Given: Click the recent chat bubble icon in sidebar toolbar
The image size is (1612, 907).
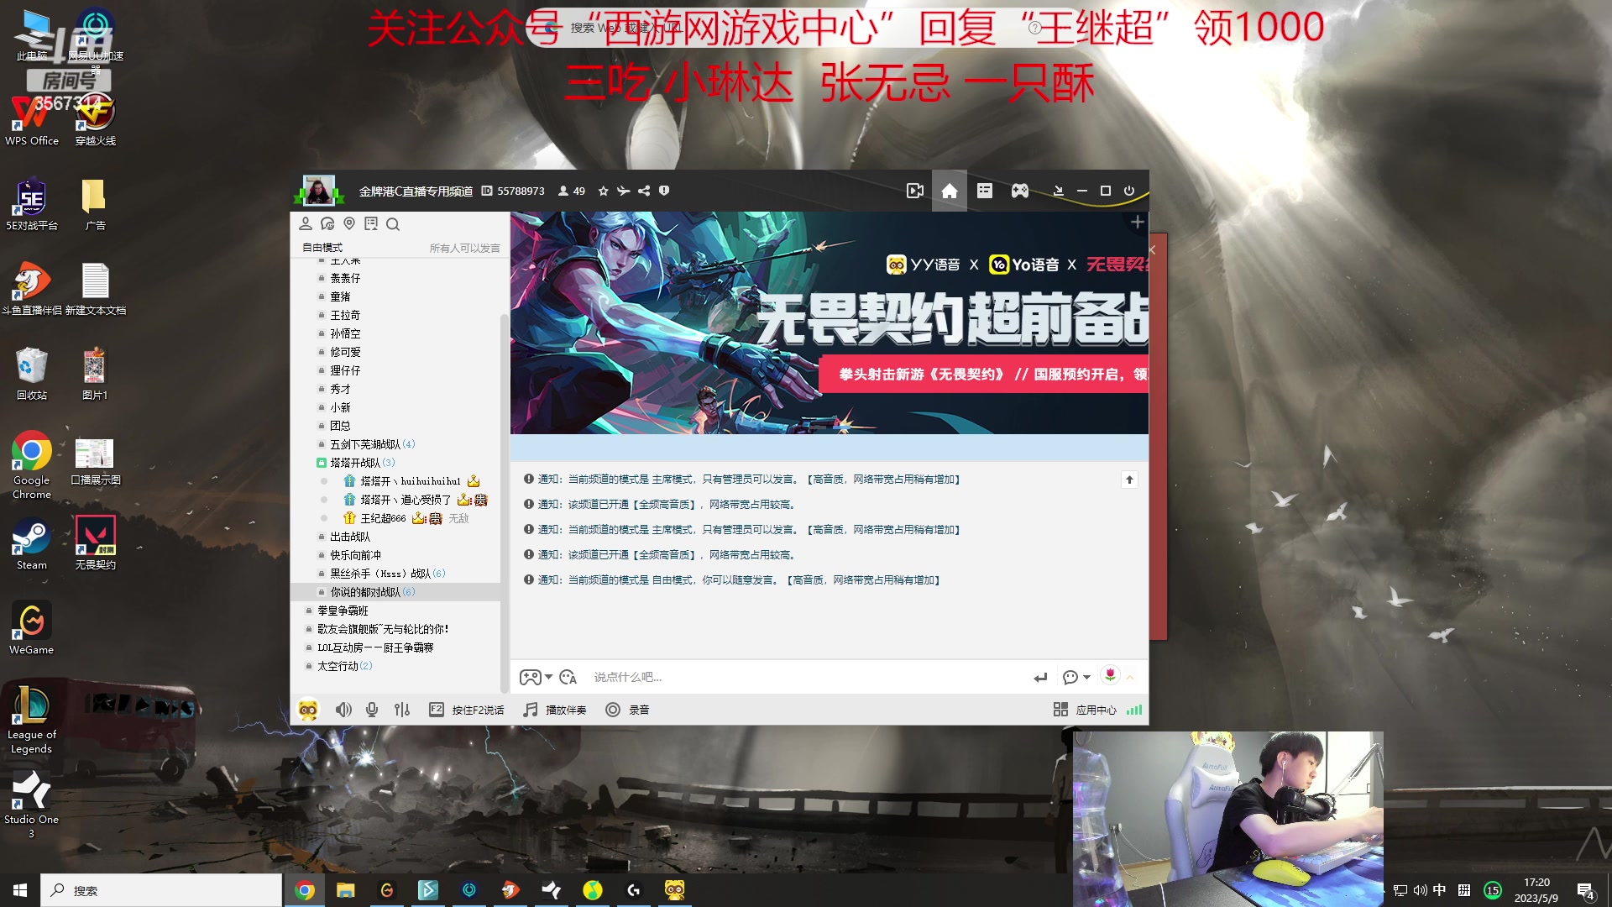Looking at the screenshot, I should pos(327,224).
